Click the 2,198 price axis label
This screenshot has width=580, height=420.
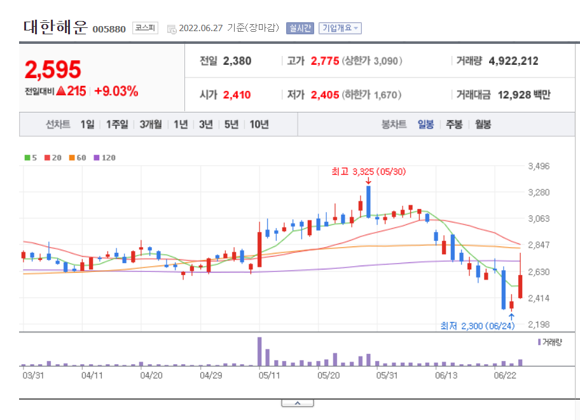539,325
